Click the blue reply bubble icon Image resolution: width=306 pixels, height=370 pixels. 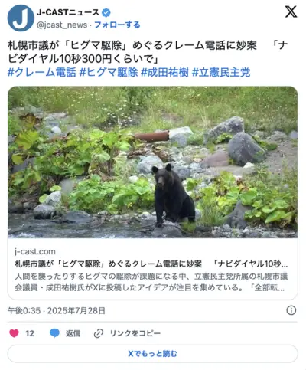(x=54, y=333)
